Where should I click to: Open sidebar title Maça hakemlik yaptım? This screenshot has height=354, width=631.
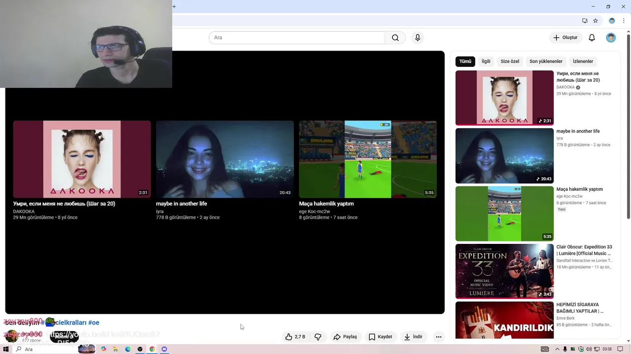[x=580, y=189]
